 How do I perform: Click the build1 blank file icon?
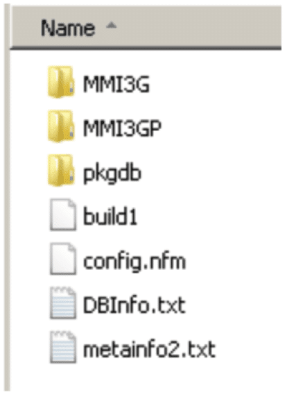(63, 215)
